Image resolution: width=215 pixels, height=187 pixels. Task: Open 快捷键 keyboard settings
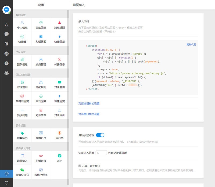[22, 39]
